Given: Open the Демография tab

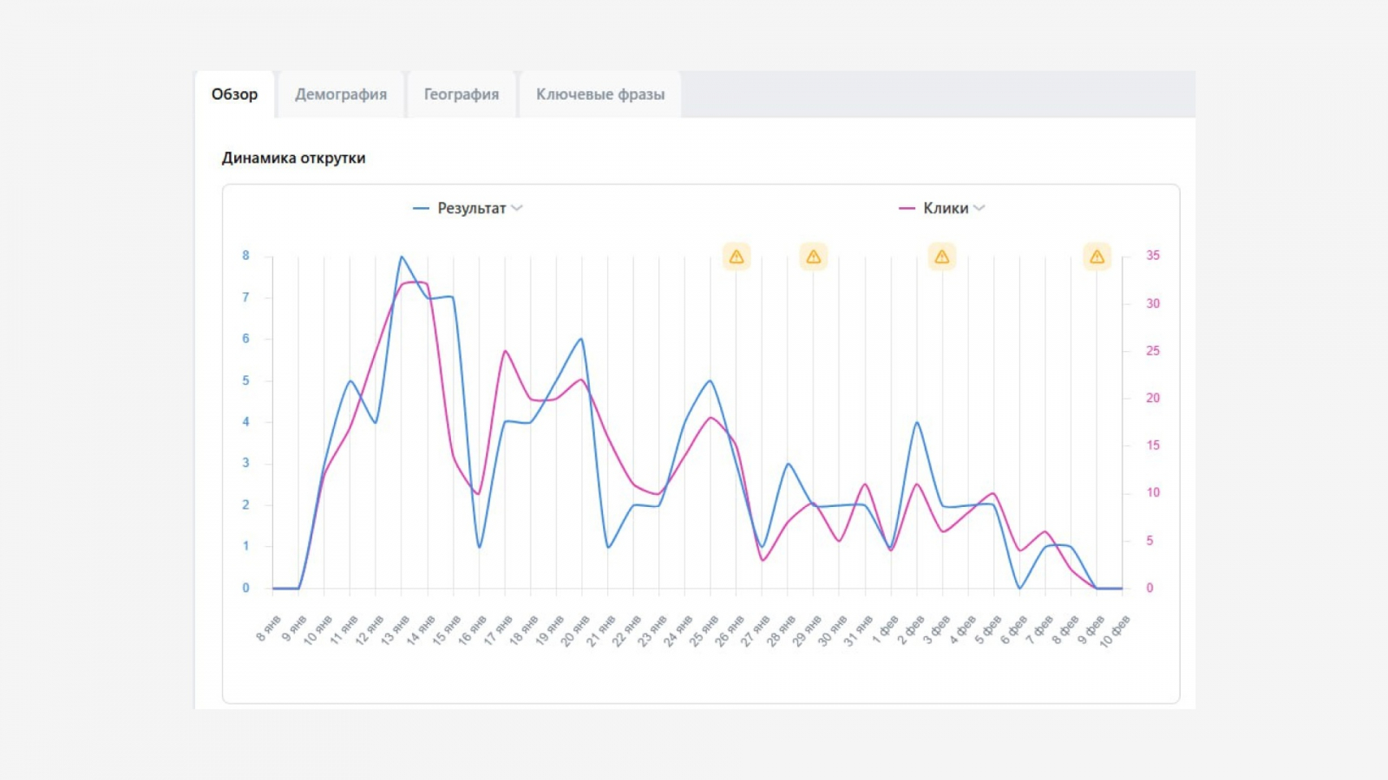Looking at the screenshot, I should click(x=341, y=94).
